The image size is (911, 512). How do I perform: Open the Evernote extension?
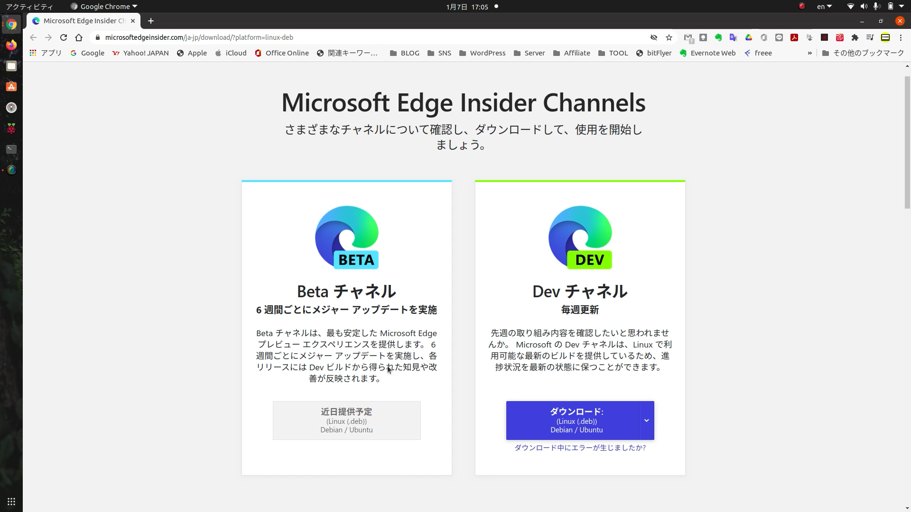(718, 37)
